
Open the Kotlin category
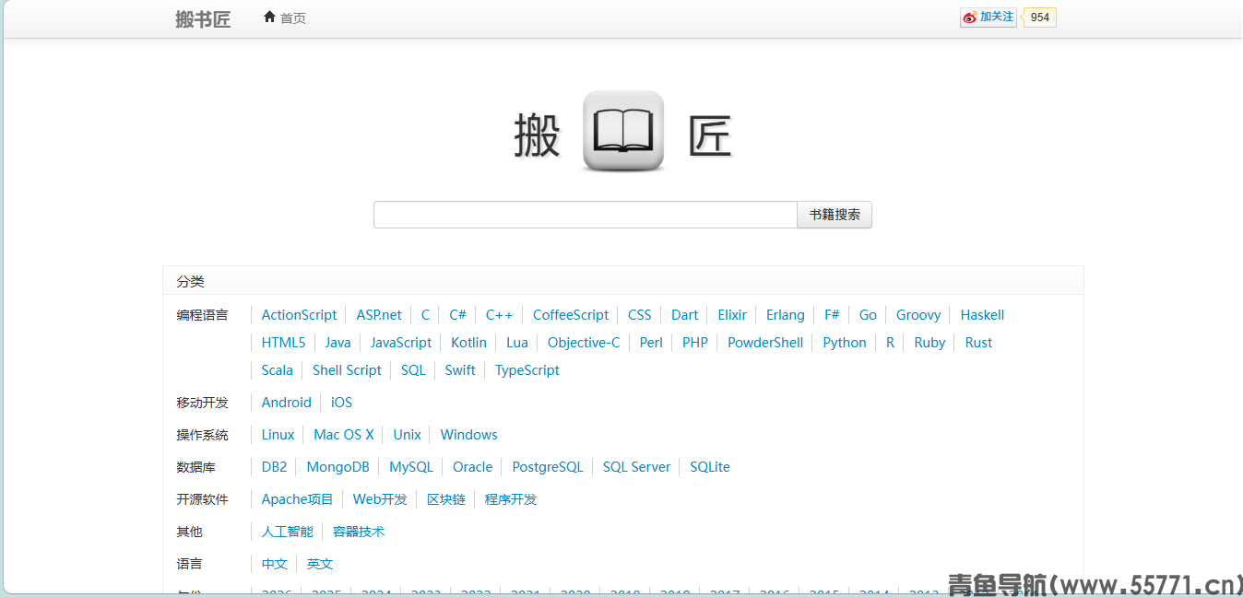tap(468, 343)
